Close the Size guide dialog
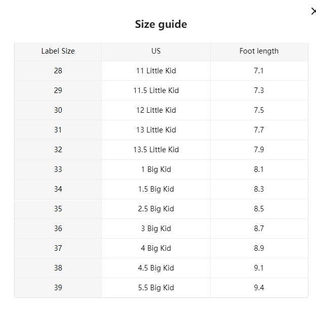 pos(313,12)
